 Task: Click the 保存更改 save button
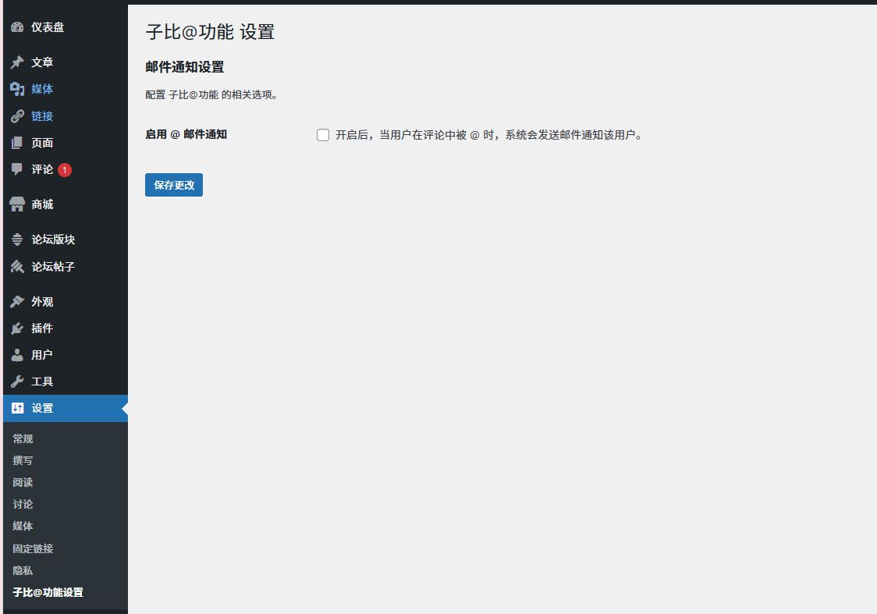(x=173, y=184)
